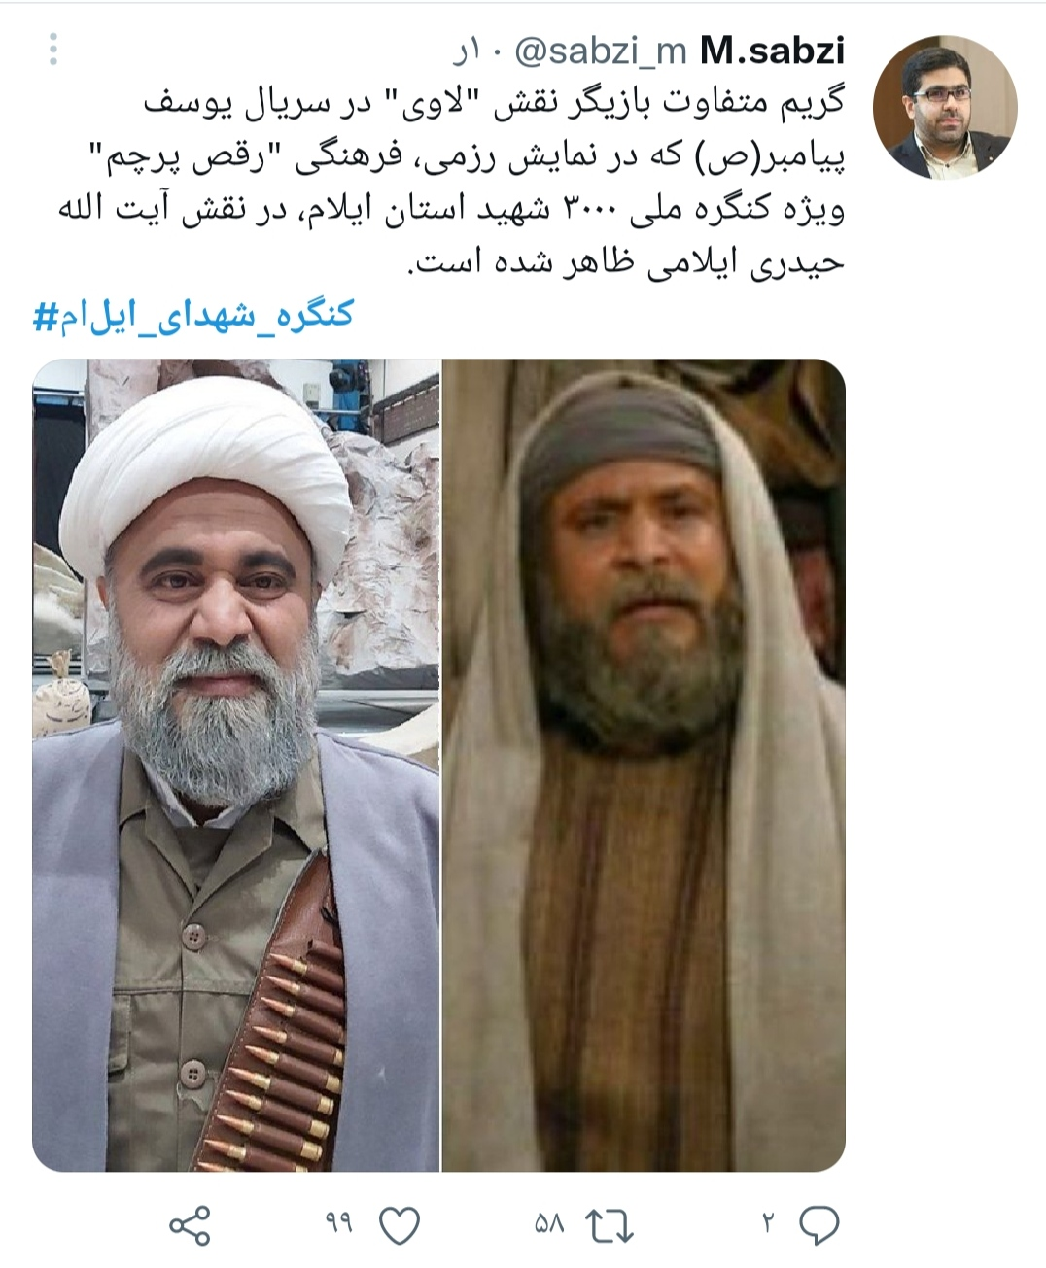Open the reply count number
Image resolution: width=1046 pixels, height=1268 pixels.
(x=768, y=1223)
